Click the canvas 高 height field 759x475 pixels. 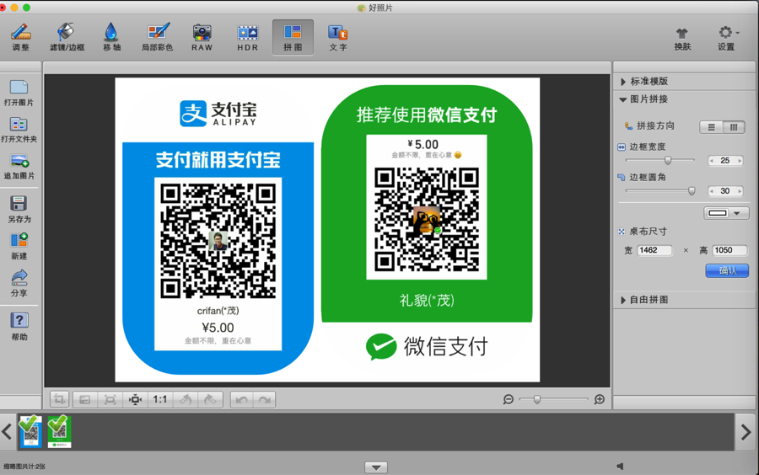pyautogui.click(x=729, y=250)
